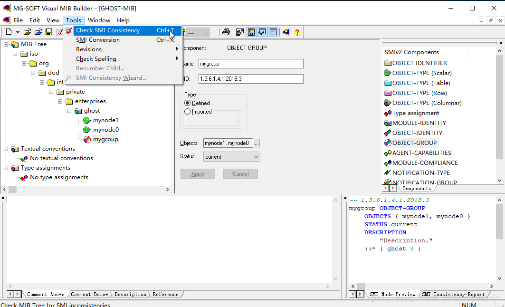
Task: Click the Save floppy disk icon
Action: (49, 32)
